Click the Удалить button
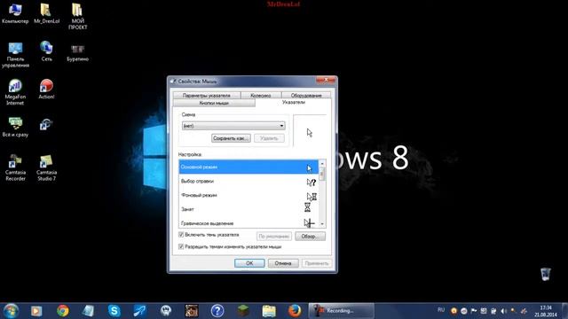Viewport: 568px width, 319px height. click(269, 138)
